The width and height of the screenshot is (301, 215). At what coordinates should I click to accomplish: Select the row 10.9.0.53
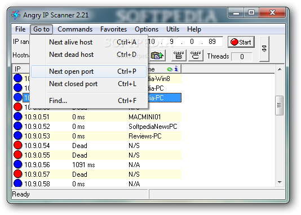click(x=98, y=136)
